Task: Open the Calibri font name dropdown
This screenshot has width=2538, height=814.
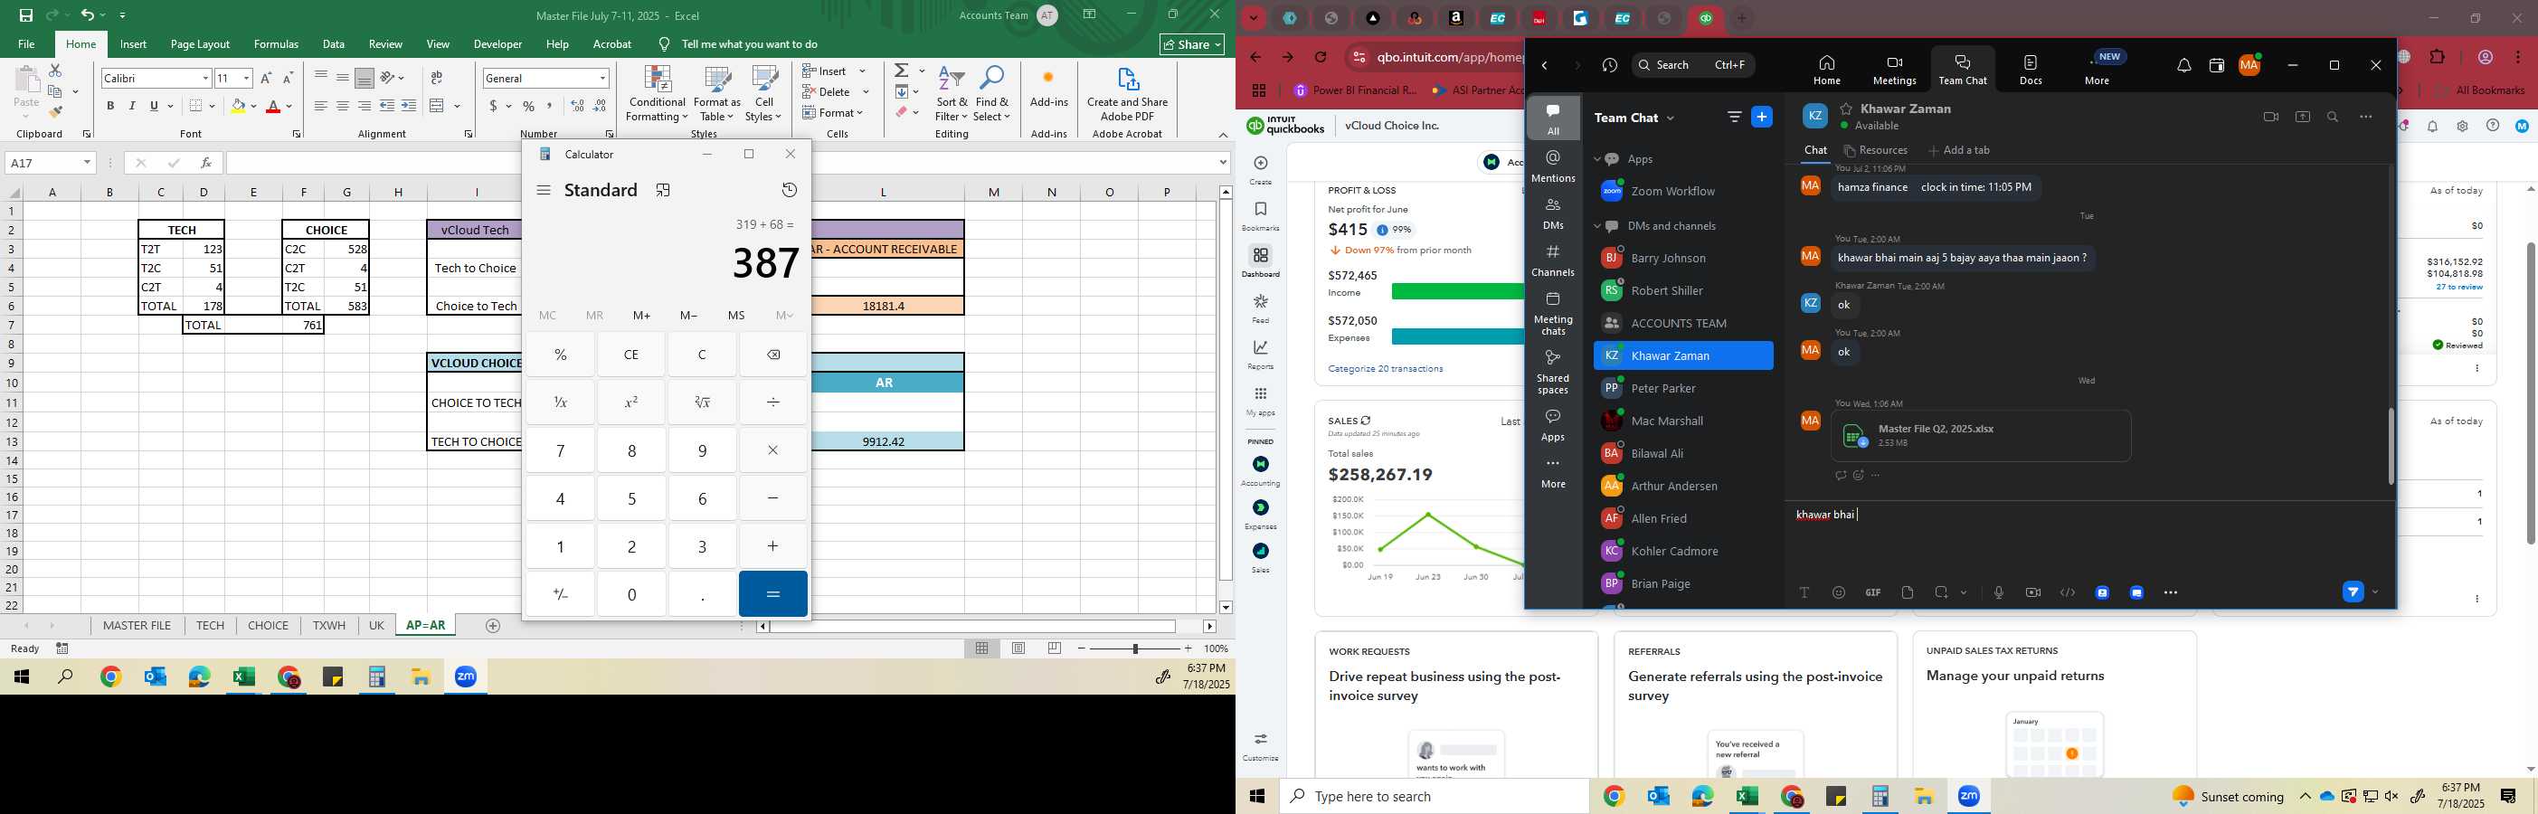Action: click(206, 78)
